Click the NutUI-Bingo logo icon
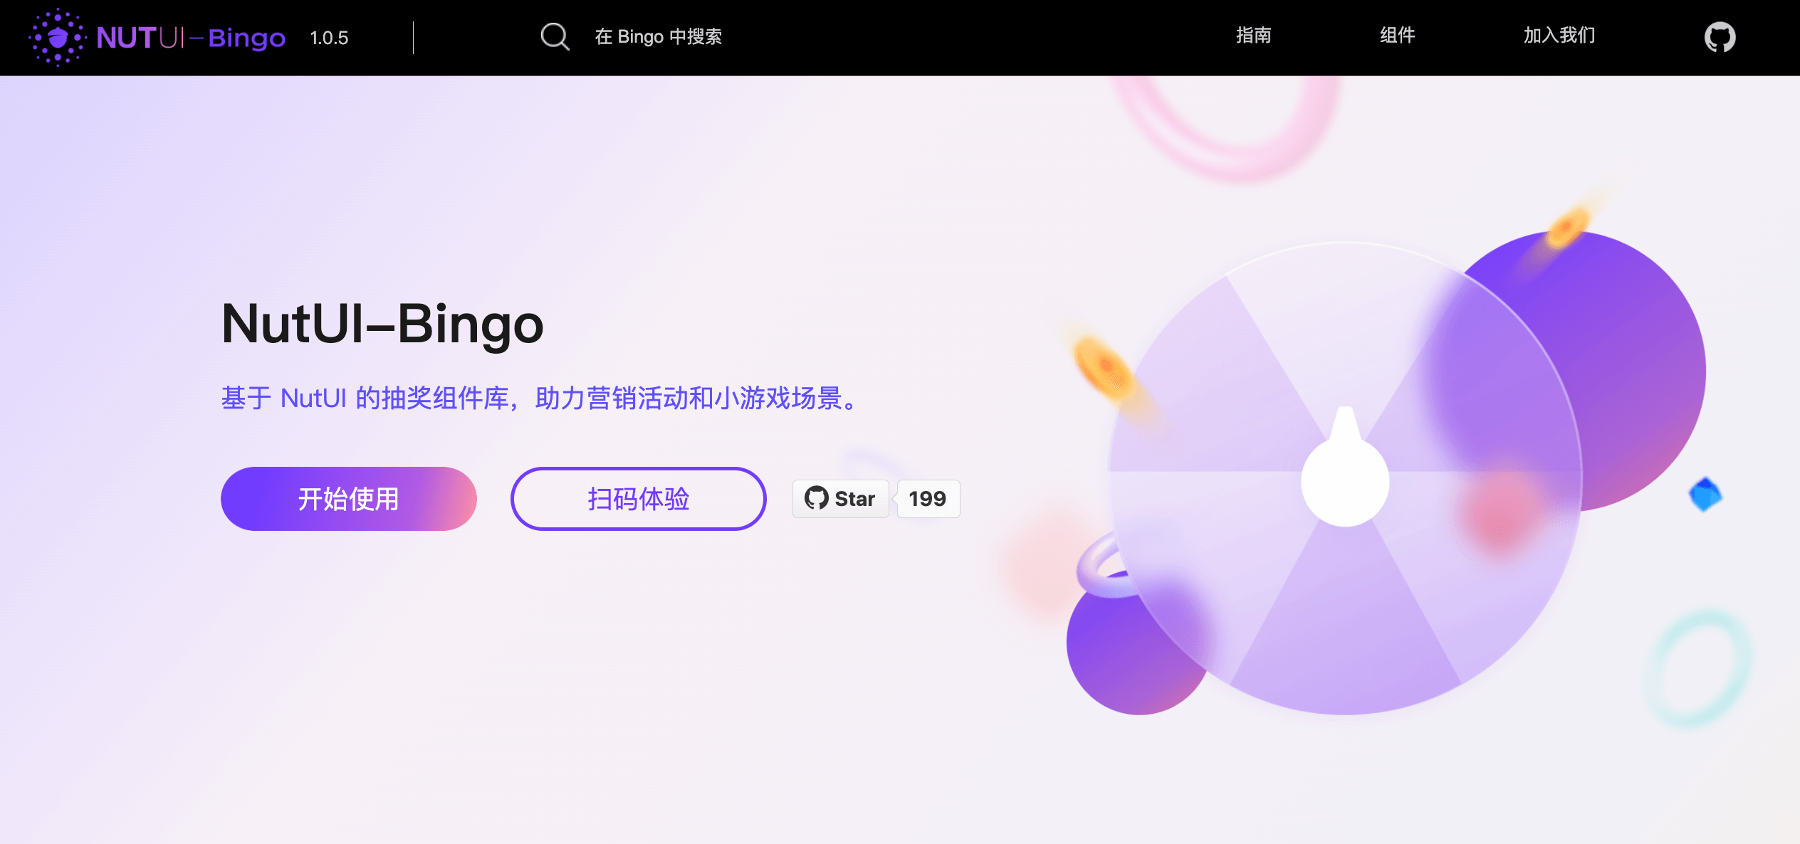 point(58,37)
